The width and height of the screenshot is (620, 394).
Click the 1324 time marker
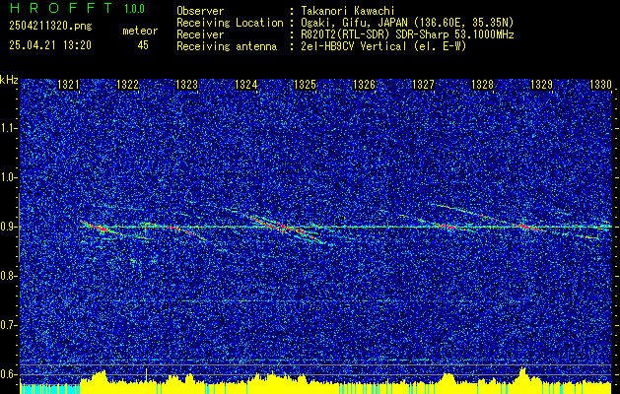(246, 84)
